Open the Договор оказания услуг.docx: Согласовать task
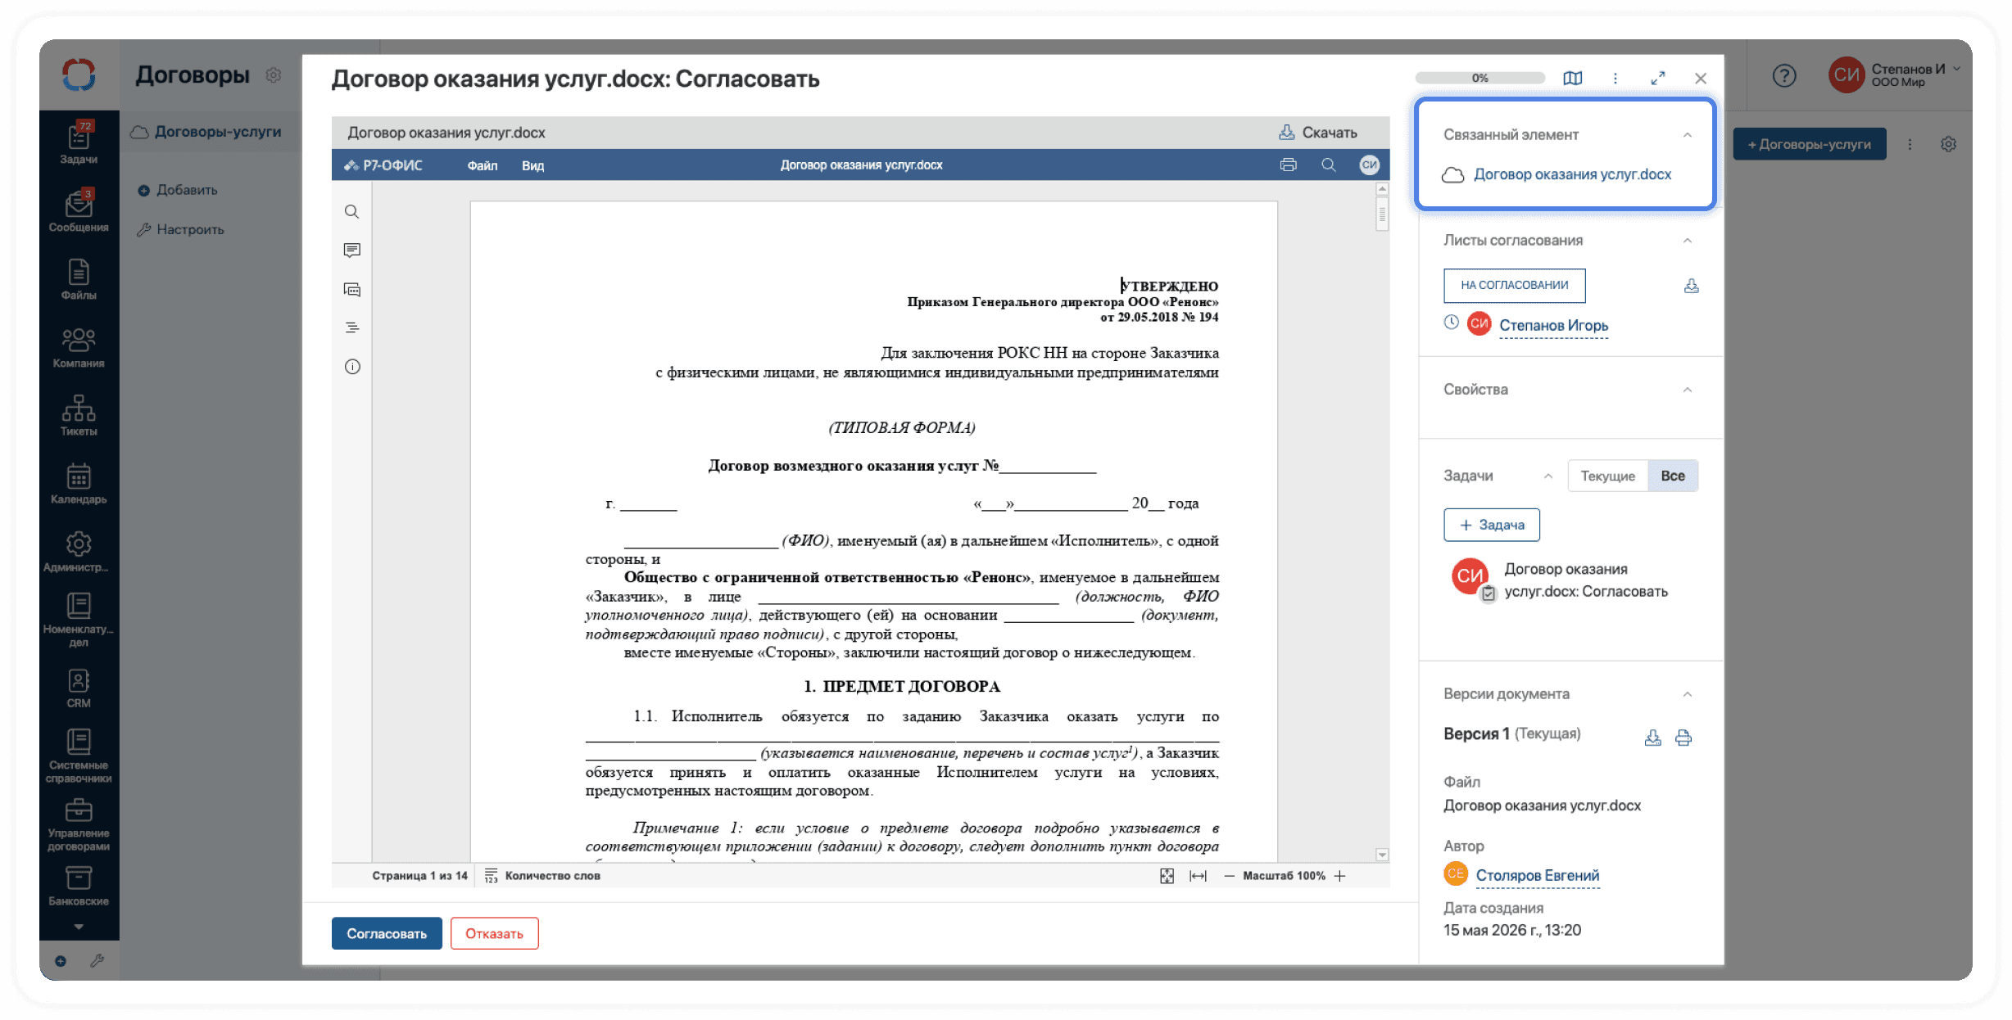 (1585, 580)
